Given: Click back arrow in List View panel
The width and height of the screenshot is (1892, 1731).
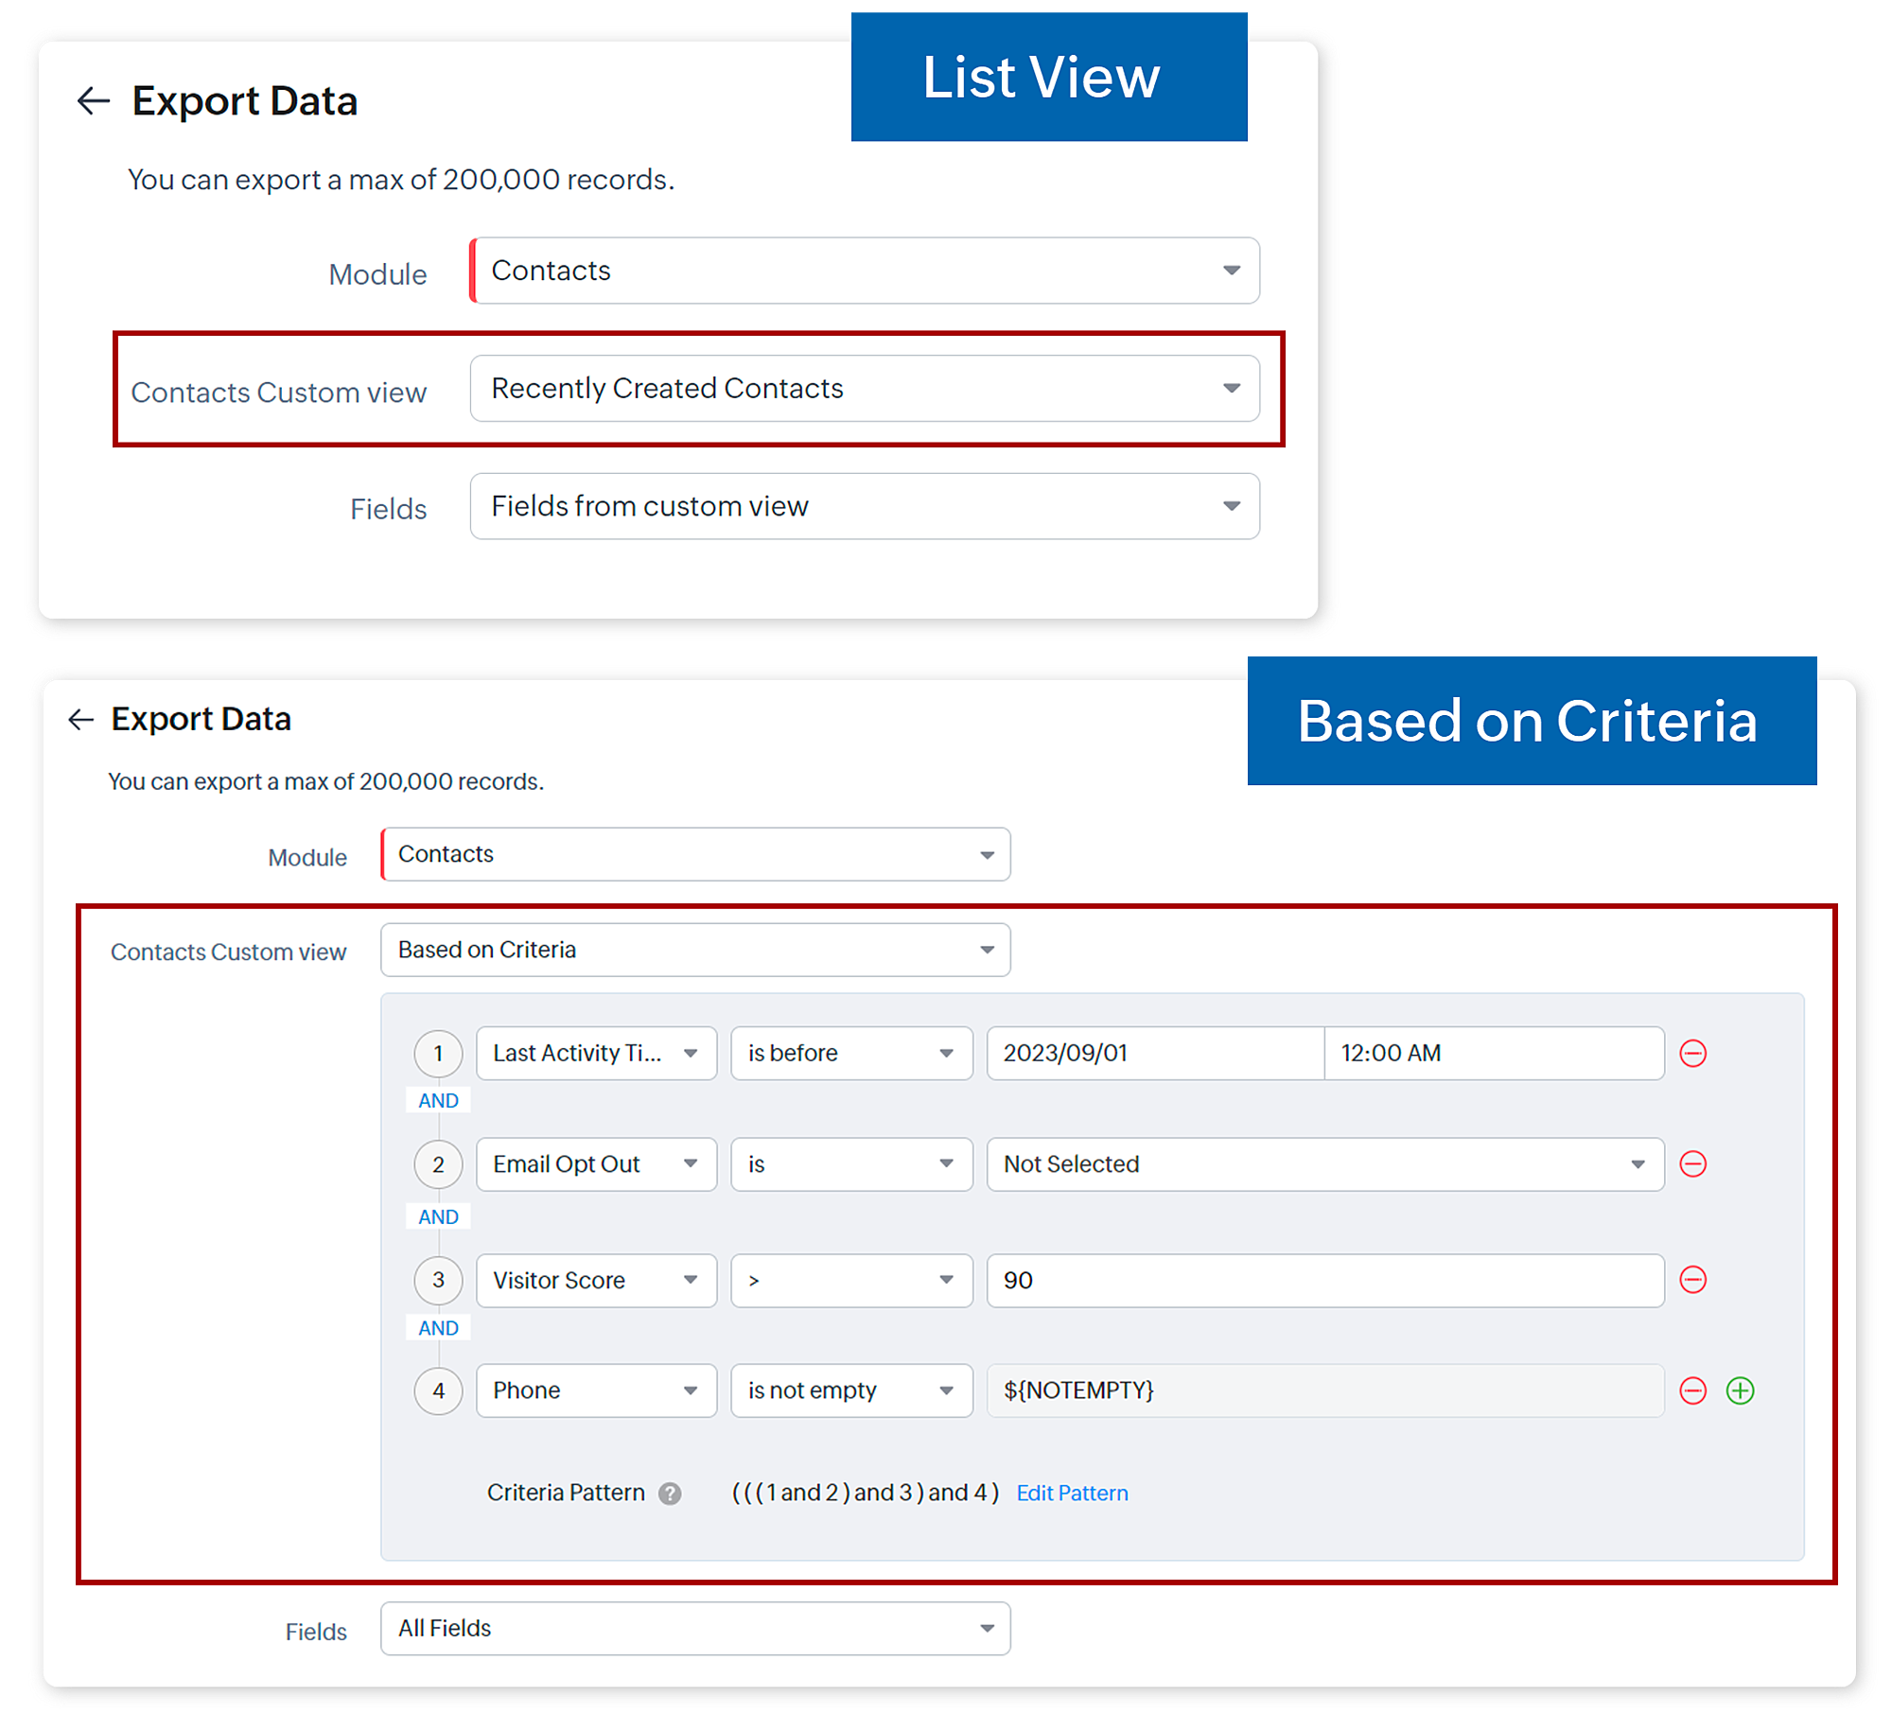Looking at the screenshot, I should (x=93, y=100).
